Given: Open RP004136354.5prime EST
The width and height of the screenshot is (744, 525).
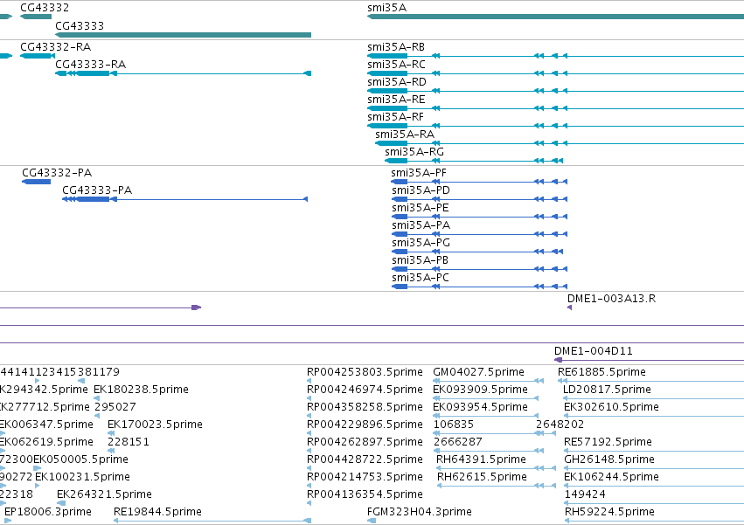Looking at the screenshot, I should [x=365, y=495].
